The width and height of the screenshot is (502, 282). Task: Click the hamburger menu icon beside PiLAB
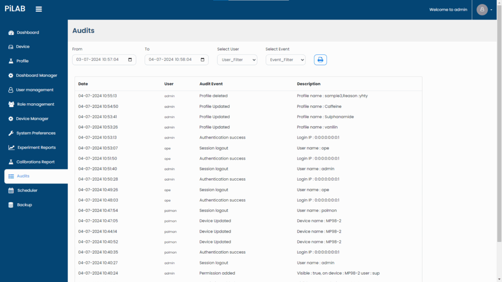pyautogui.click(x=39, y=9)
